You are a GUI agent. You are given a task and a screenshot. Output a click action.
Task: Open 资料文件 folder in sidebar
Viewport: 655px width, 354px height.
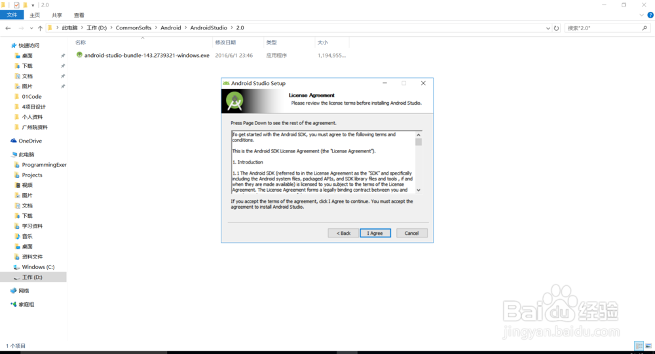pyautogui.click(x=32, y=257)
